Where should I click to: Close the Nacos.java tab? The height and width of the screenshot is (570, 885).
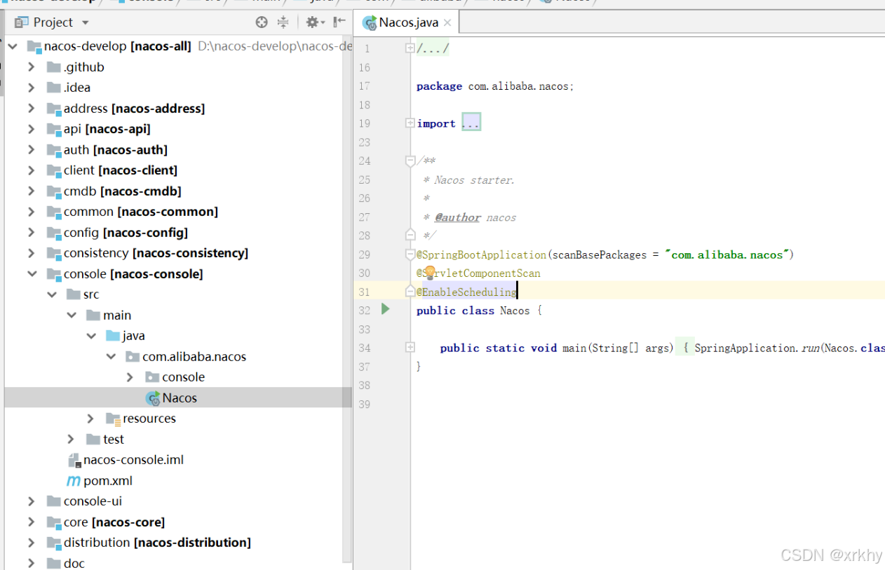[x=447, y=22]
